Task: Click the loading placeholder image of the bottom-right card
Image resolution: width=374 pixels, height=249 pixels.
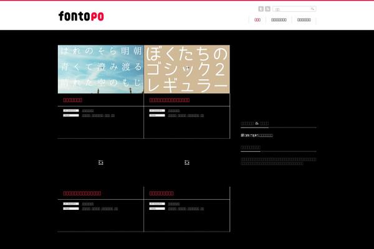Action: pyautogui.click(x=187, y=162)
